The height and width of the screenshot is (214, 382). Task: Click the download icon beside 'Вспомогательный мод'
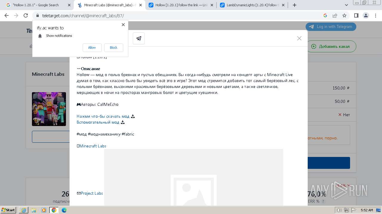click(x=123, y=122)
